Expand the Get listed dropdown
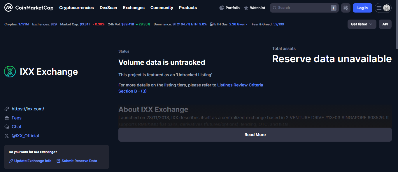Screen dimensions: 398x172 click(362, 24)
